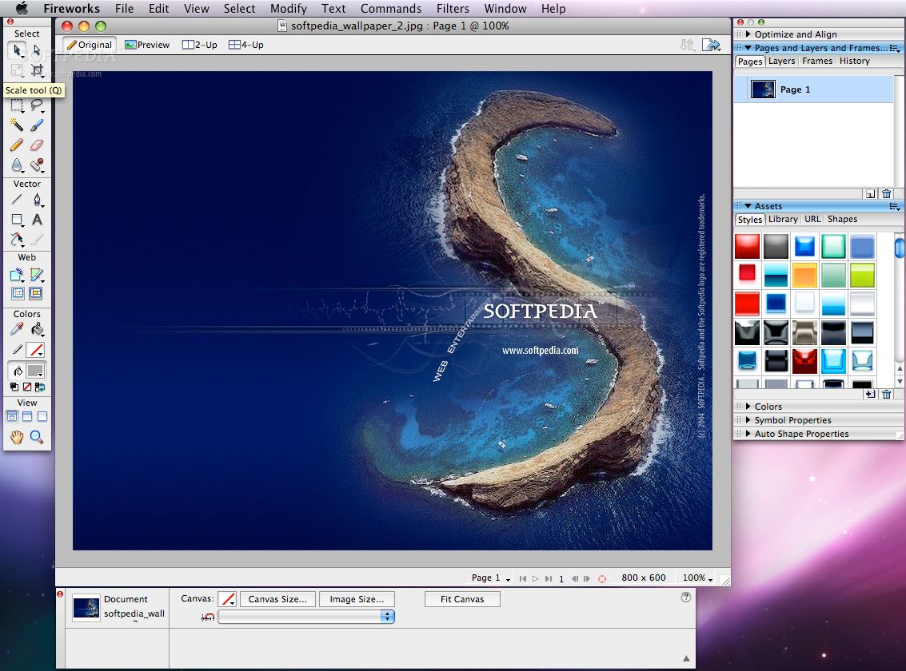
Task: Select the Text tool
Action: 38,220
